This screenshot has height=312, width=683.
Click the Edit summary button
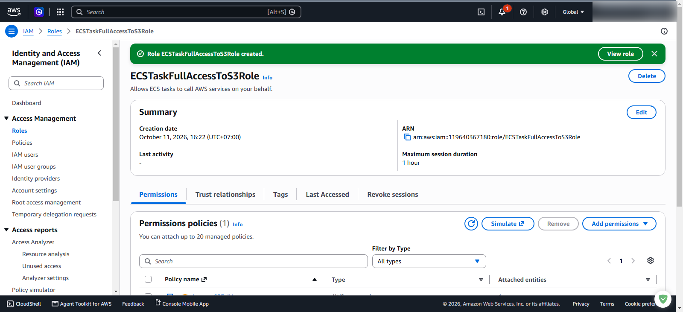point(642,112)
